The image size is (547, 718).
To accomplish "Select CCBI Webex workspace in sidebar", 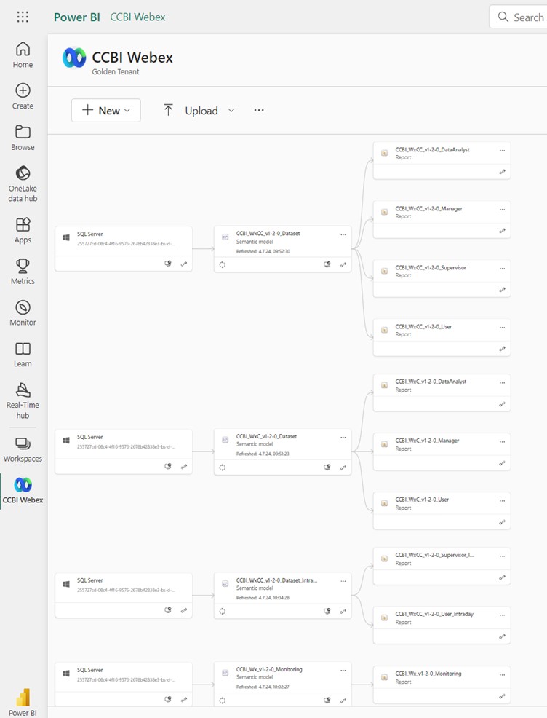I will pyautogui.click(x=23, y=490).
